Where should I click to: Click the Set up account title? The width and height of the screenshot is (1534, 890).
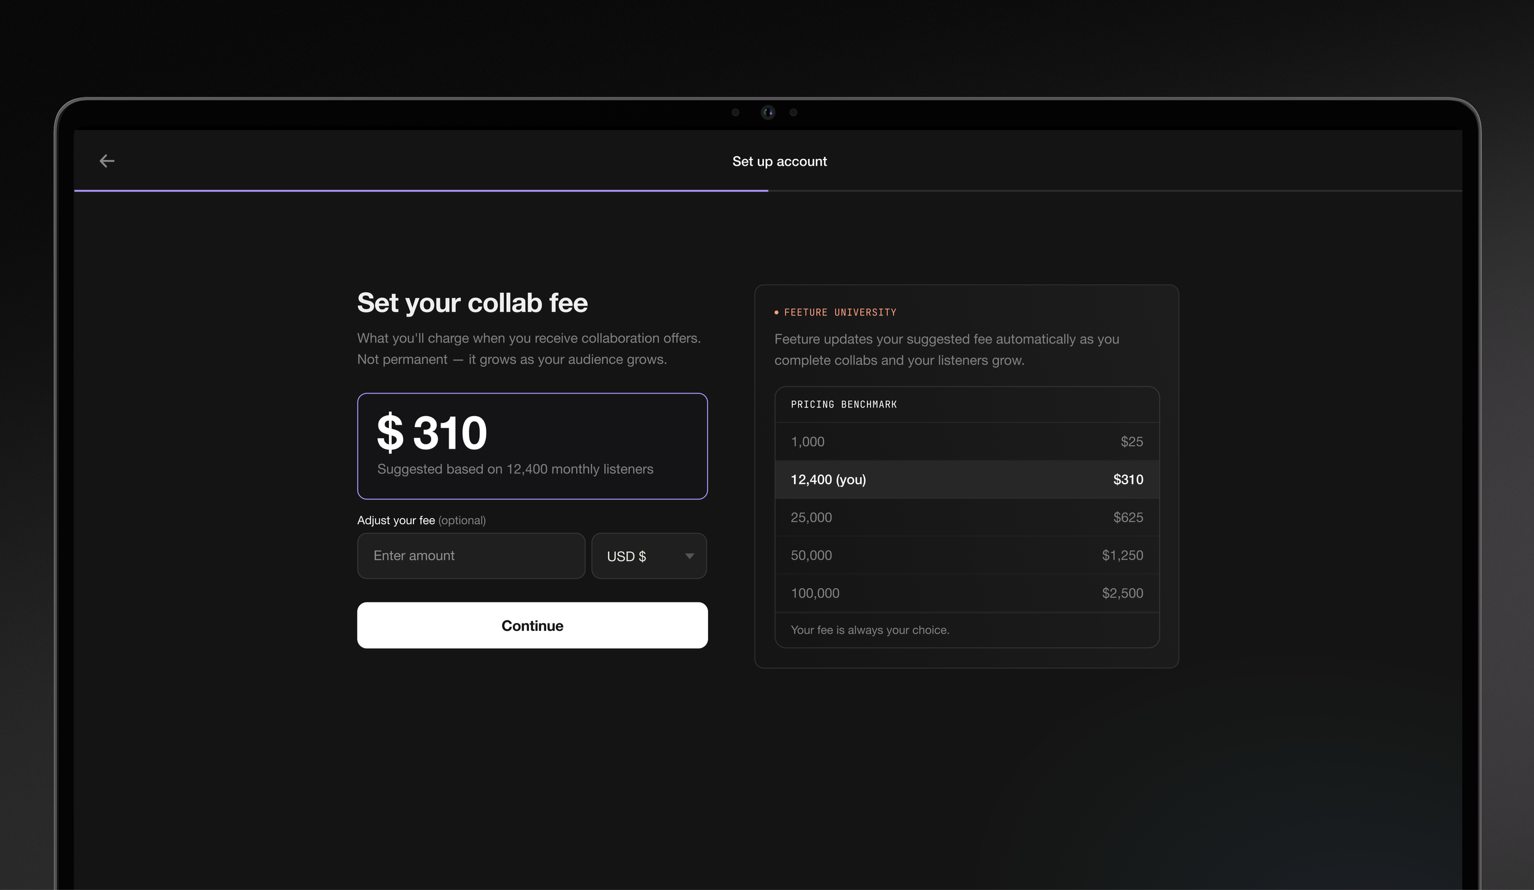point(779,161)
